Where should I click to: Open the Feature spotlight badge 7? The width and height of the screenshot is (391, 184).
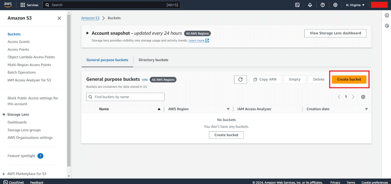click(40, 156)
